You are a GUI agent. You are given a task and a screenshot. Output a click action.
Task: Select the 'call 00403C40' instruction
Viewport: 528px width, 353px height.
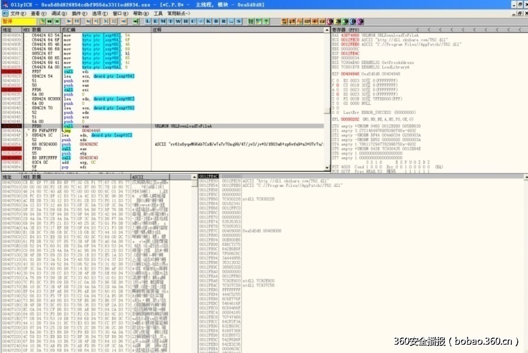pyautogui.click(x=81, y=158)
